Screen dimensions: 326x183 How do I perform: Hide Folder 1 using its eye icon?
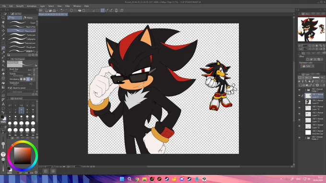299,90
